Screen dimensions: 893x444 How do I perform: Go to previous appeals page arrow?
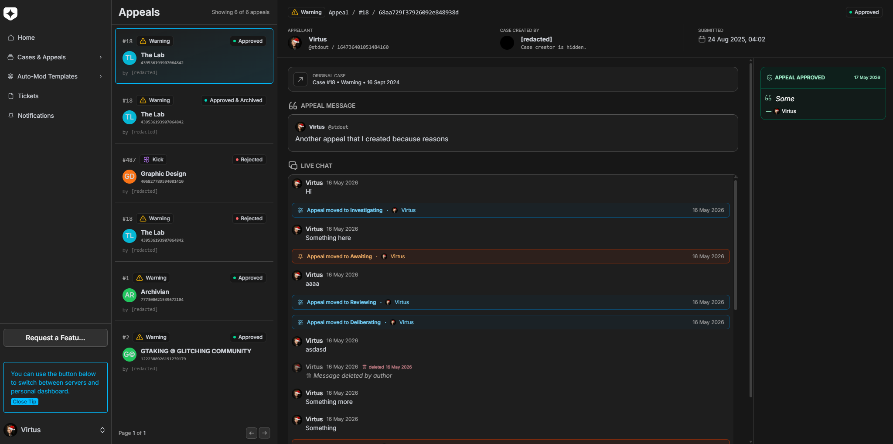(252, 433)
